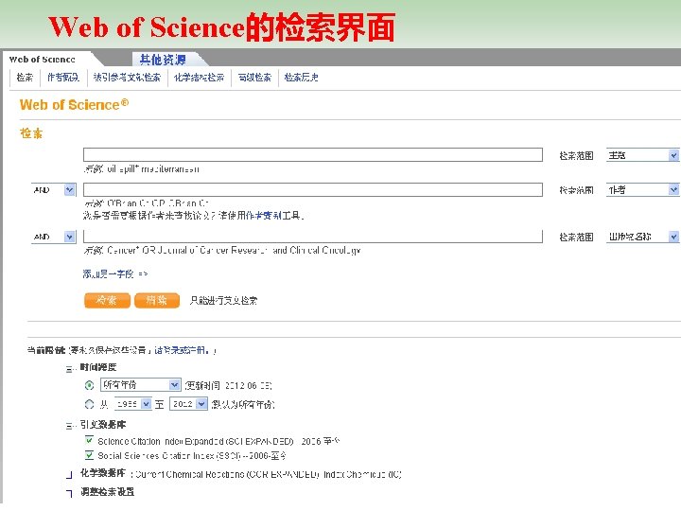Open the 出版物名称 search scope dropdown
Image resolution: width=681 pixels, height=511 pixels.
coord(642,237)
